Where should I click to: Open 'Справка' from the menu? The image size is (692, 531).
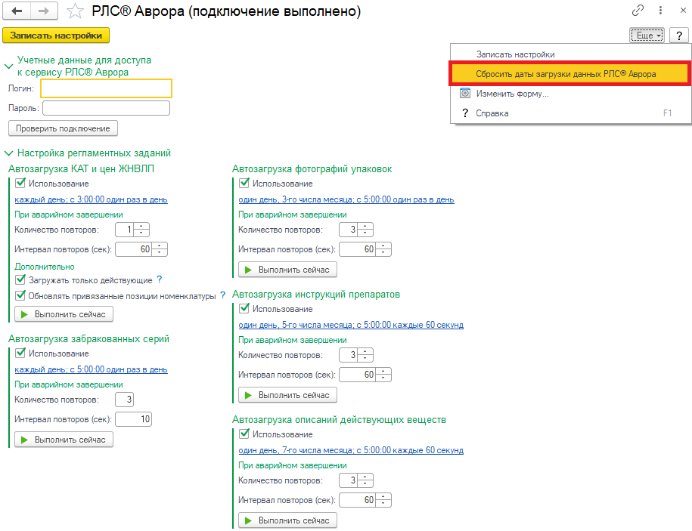pos(570,113)
